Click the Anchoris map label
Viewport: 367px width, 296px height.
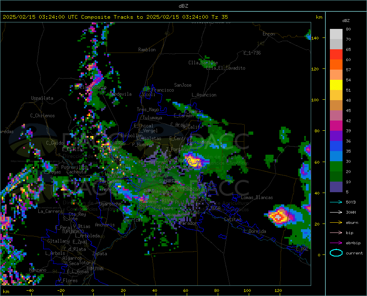point(105,225)
